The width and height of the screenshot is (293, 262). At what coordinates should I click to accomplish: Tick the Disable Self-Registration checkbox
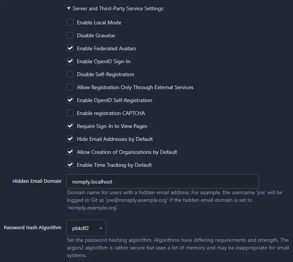coord(70,74)
